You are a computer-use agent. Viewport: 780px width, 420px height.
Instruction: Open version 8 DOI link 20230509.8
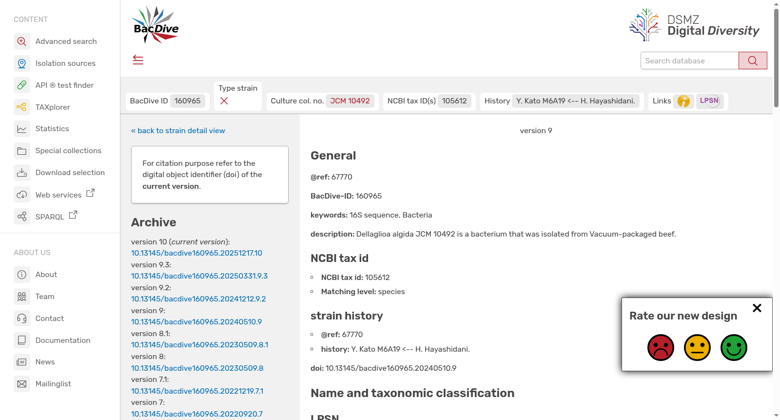(x=197, y=368)
